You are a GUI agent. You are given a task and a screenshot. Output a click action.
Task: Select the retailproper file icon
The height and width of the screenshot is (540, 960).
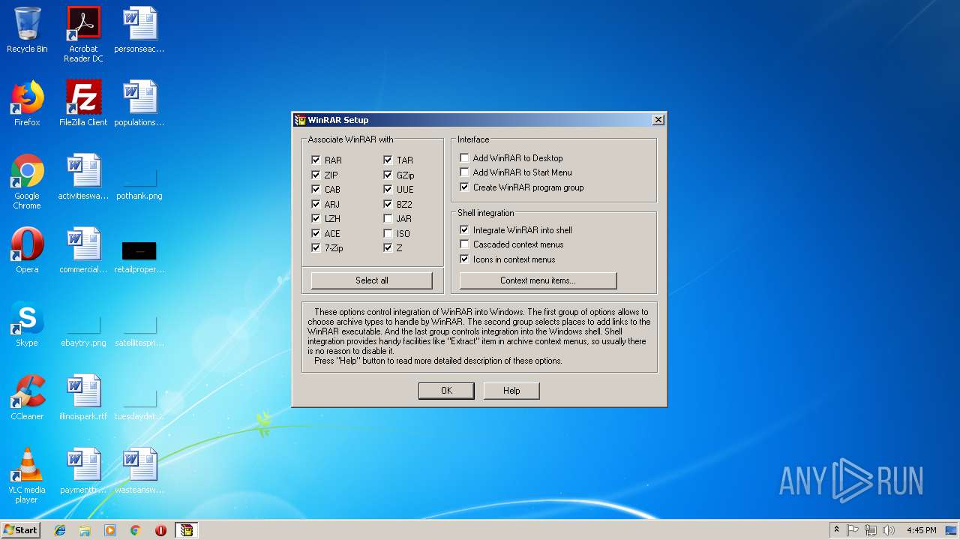139,256
